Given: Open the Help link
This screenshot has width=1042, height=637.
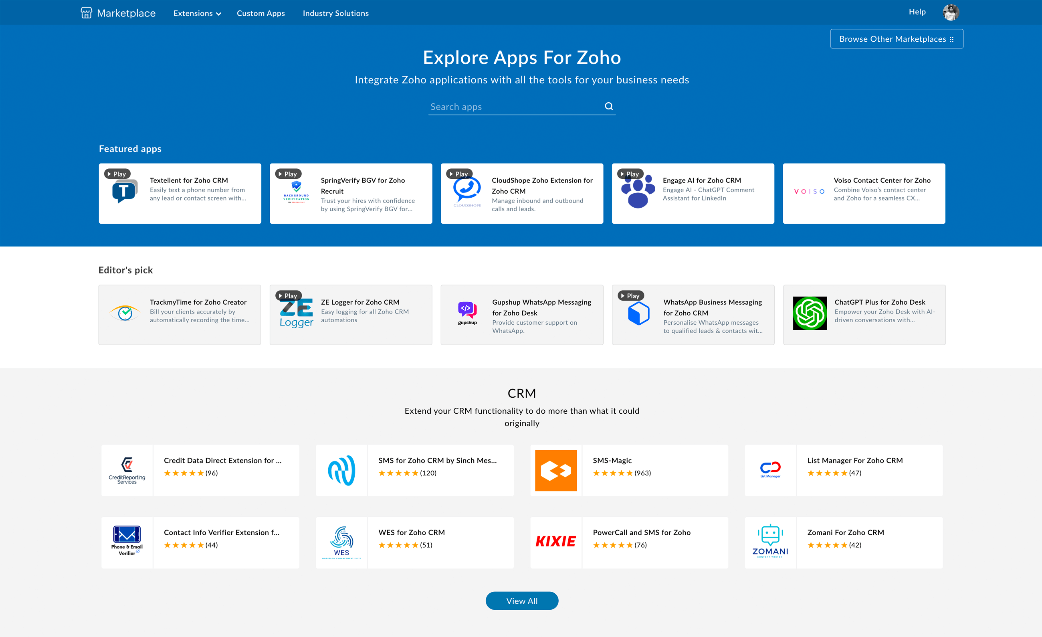Looking at the screenshot, I should pyautogui.click(x=917, y=12).
